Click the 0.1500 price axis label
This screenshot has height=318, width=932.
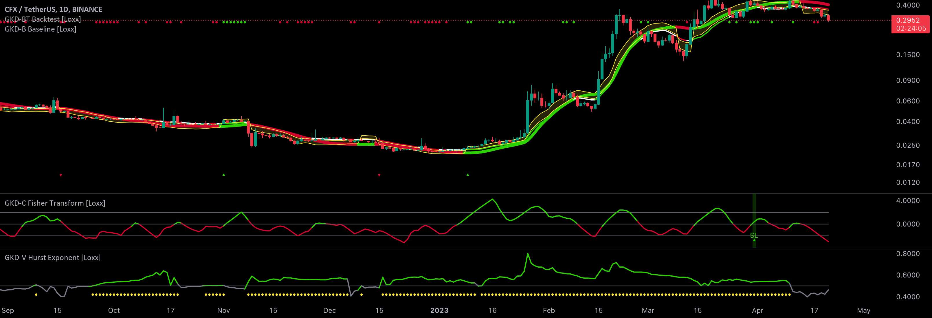pos(907,55)
